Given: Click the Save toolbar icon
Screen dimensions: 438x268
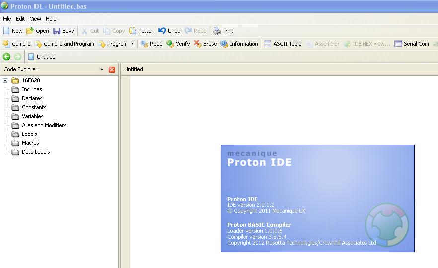Looking at the screenshot, I should click(57, 31).
